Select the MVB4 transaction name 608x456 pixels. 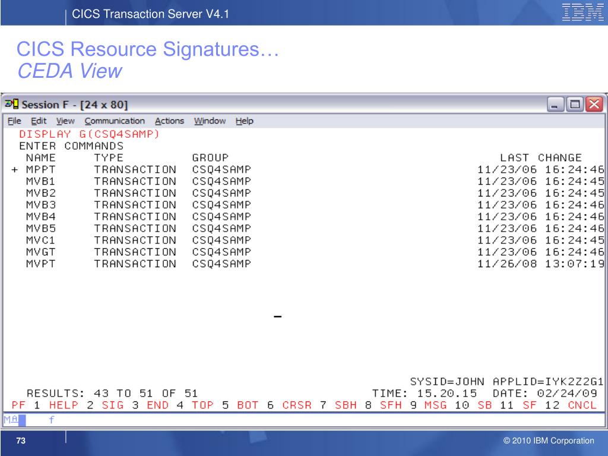pos(41,217)
